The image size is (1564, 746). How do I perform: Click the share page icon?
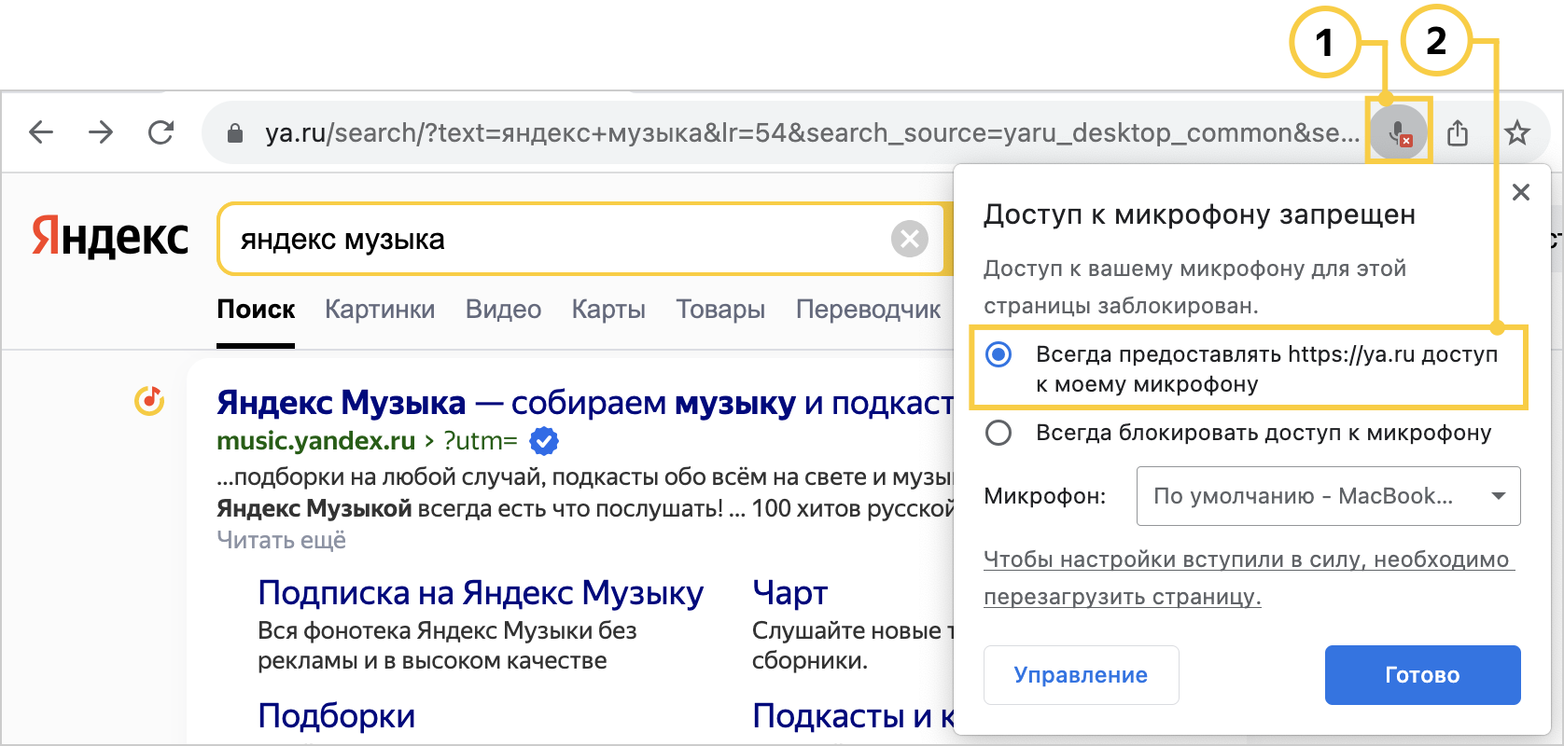point(1458,133)
